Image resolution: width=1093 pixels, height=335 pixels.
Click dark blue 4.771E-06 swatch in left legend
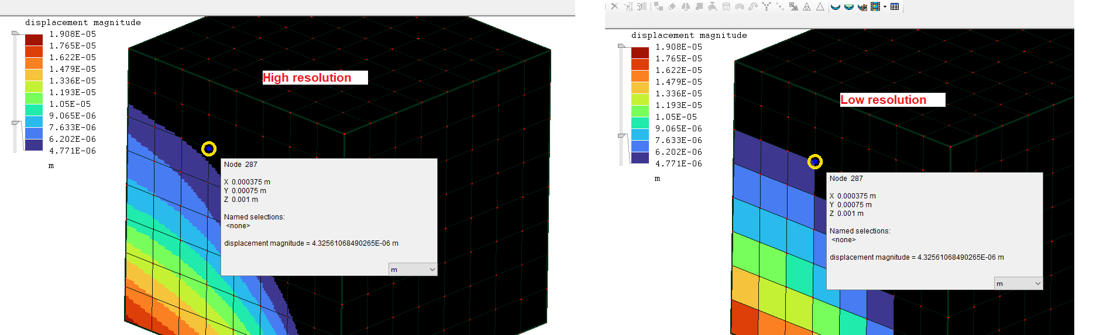pyautogui.click(x=34, y=145)
